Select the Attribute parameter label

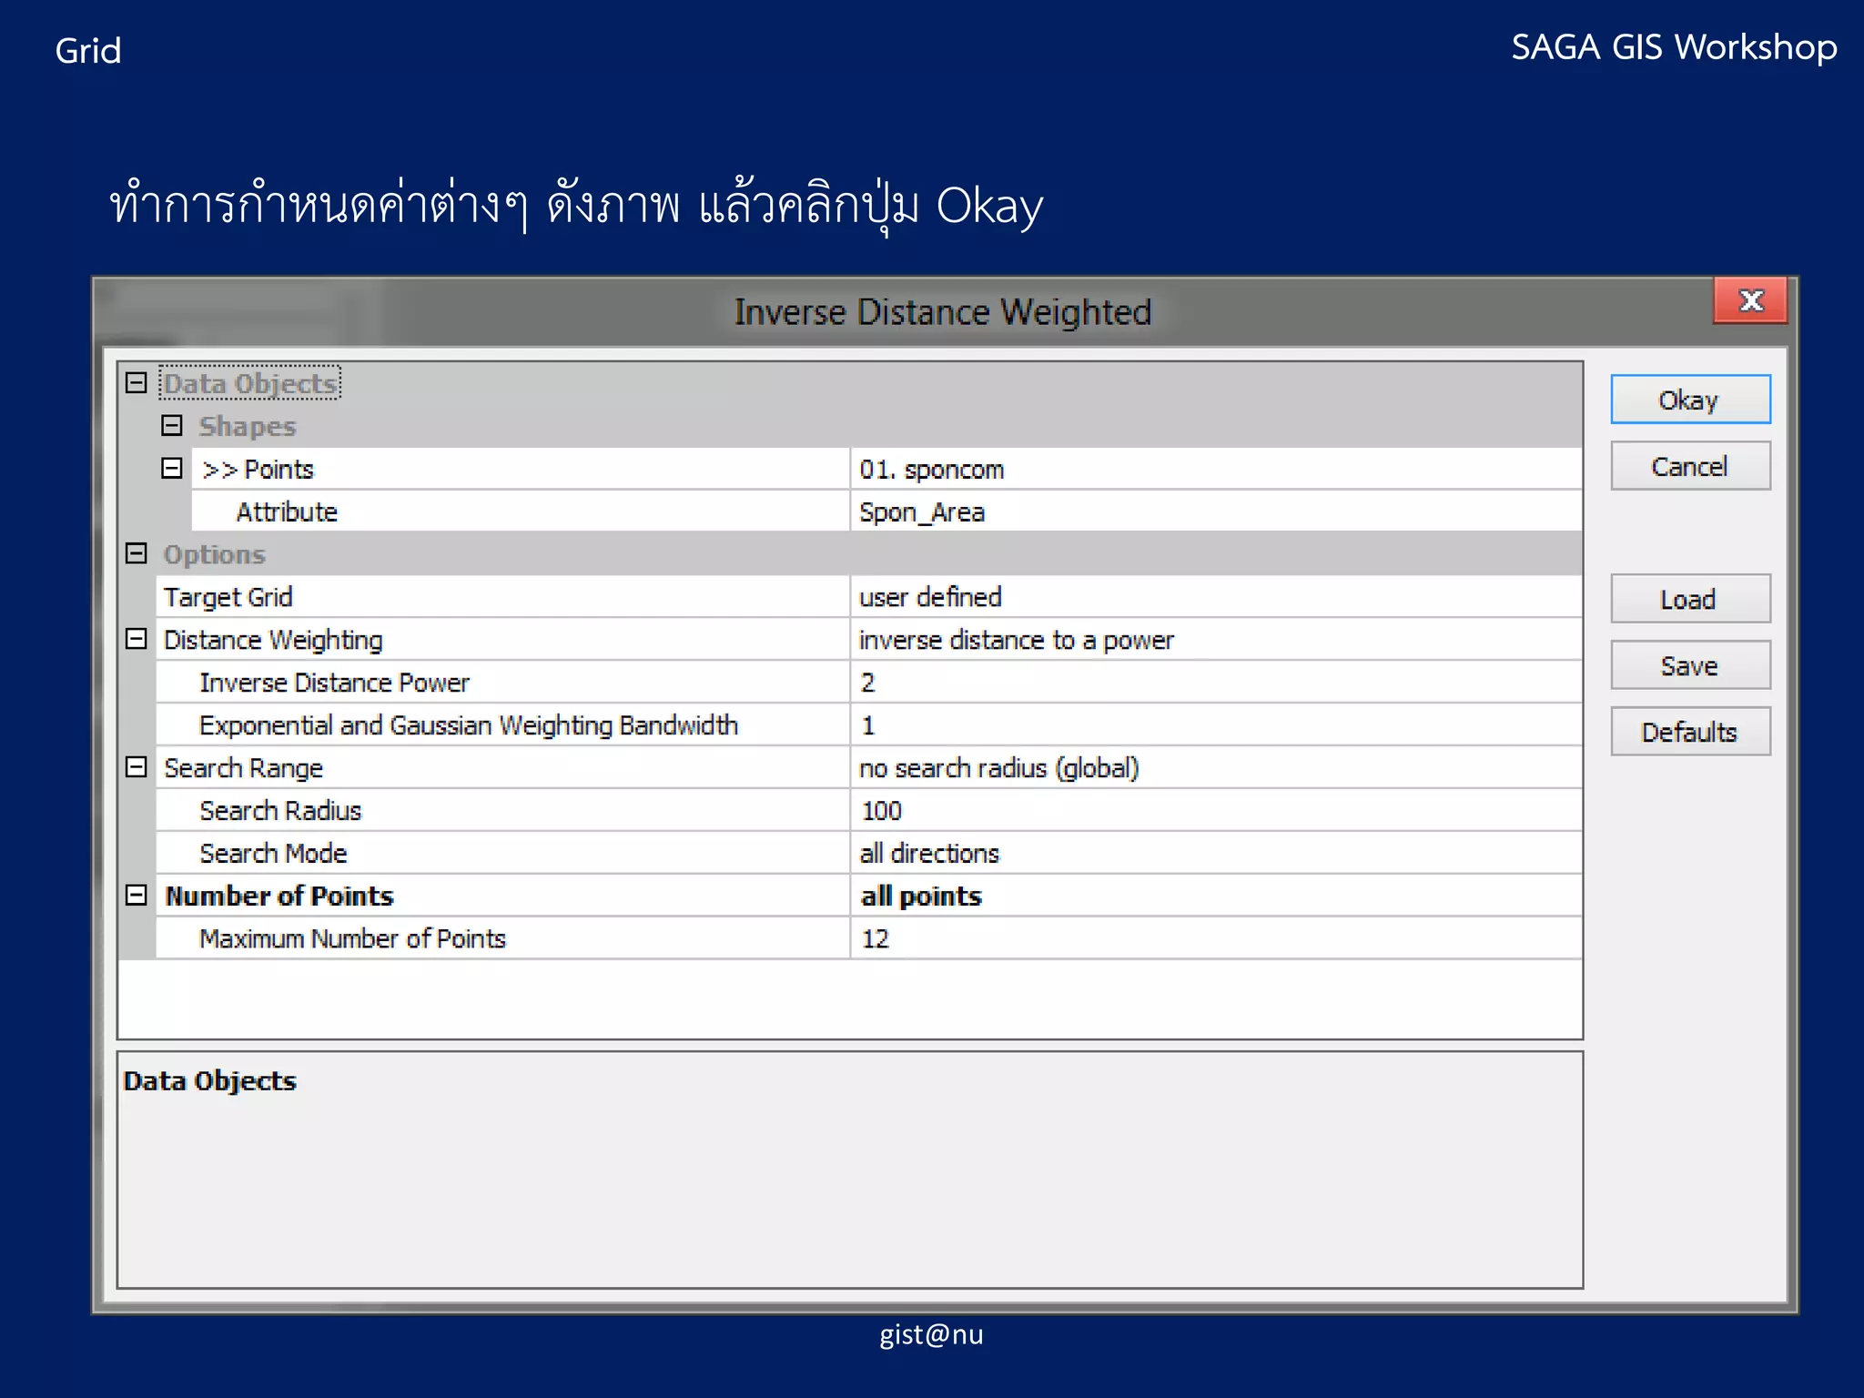point(287,512)
